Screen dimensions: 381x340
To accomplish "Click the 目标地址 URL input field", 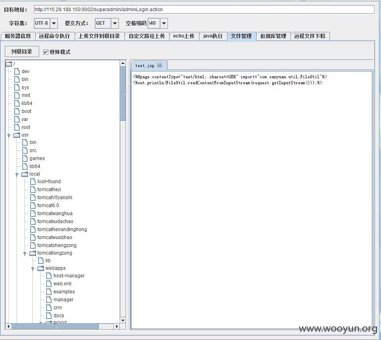I will pyautogui.click(x=204, y=10).
